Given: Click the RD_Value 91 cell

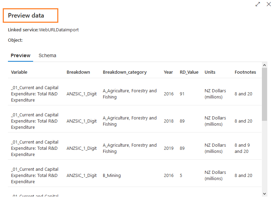Looking at the screenshot, I should [182, 94].
